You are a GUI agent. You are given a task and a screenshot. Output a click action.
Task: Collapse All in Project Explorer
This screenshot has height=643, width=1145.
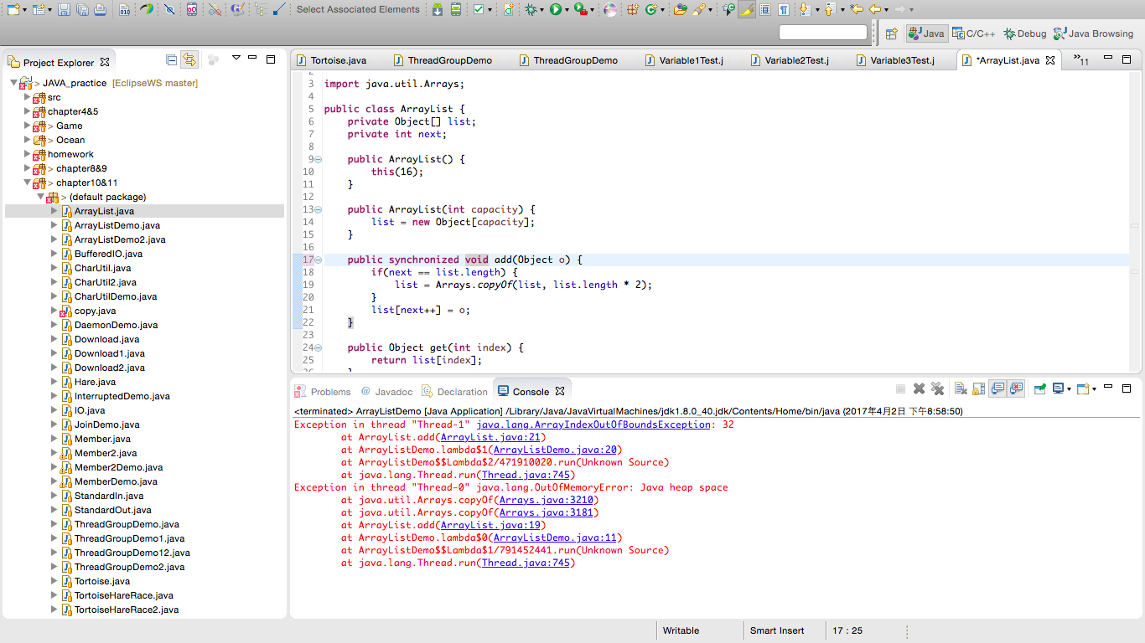point(172,60)
